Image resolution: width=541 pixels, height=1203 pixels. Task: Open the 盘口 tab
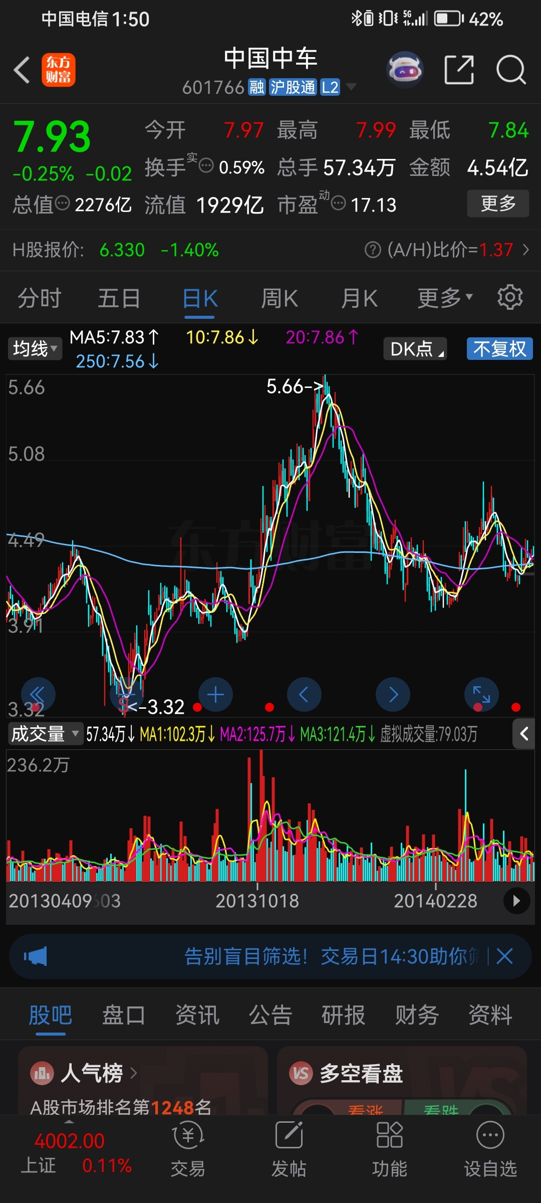[124, 1015]
